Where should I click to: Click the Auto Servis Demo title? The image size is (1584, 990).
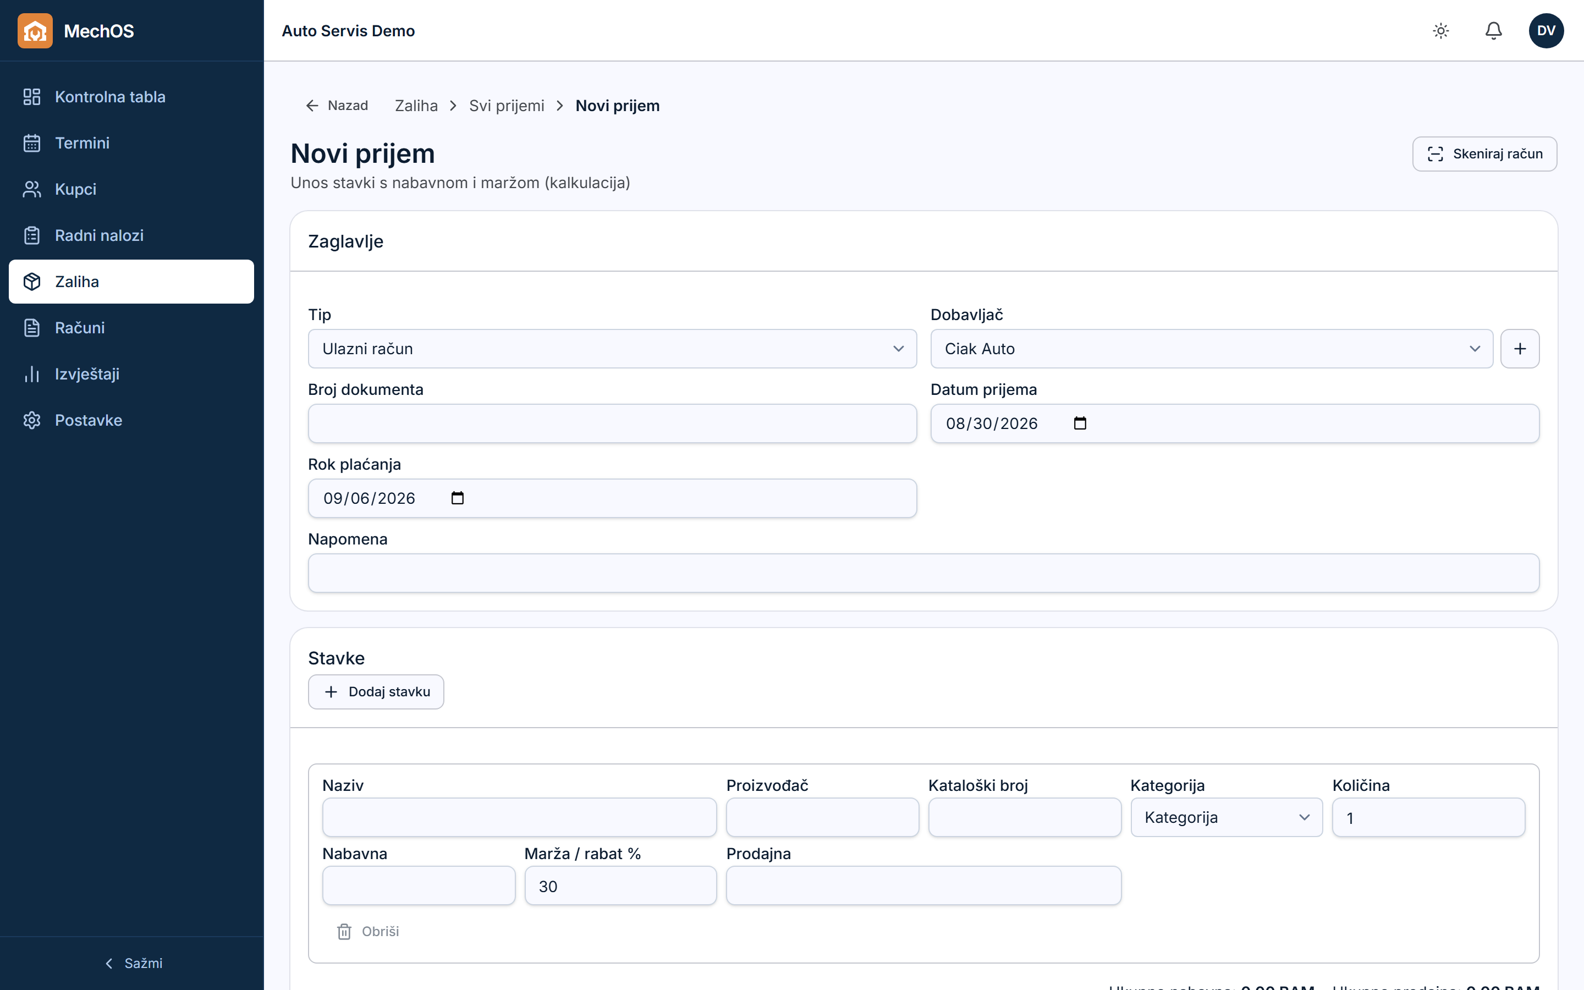(348, 31)
